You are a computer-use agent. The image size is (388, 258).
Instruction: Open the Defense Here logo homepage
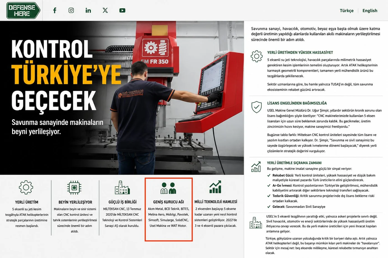coord(23,11)
